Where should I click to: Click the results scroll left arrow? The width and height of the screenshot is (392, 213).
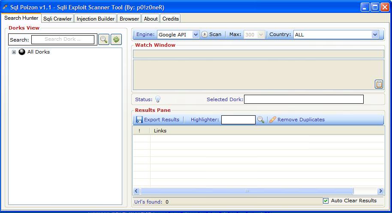click(136, 191)
